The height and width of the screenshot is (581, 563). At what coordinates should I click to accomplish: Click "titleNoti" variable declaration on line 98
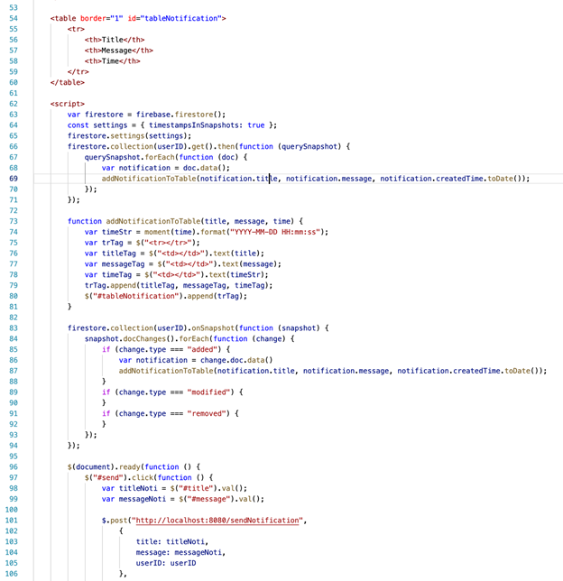[138, 488]
